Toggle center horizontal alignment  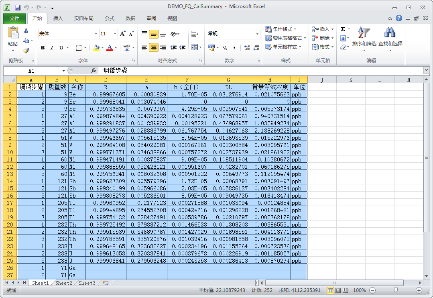[154, 47]
